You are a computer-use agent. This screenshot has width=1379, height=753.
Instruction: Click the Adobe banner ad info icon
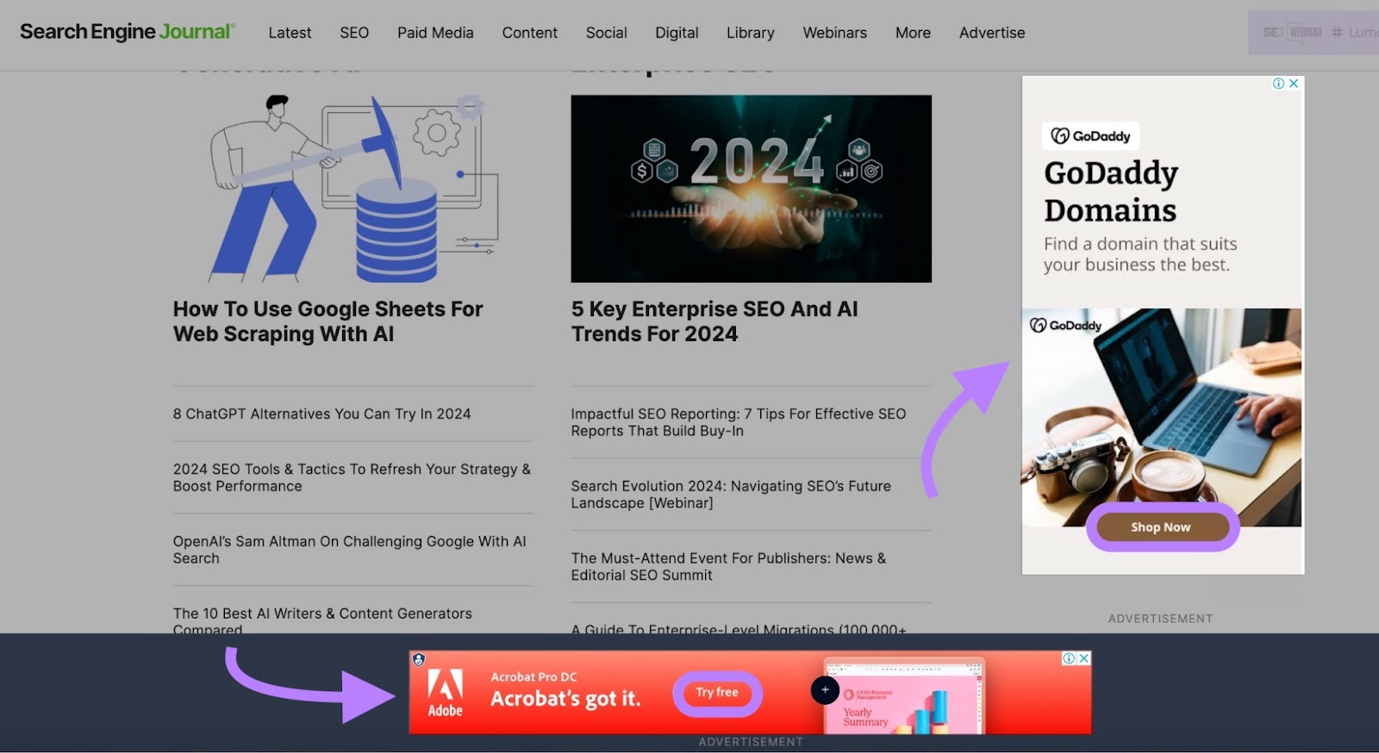coord(1069,658)
